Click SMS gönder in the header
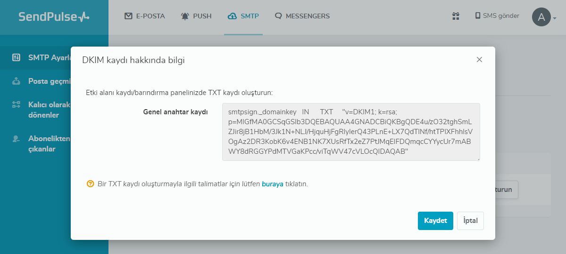Viewport: 566px width, 254px height. point(497,16)
